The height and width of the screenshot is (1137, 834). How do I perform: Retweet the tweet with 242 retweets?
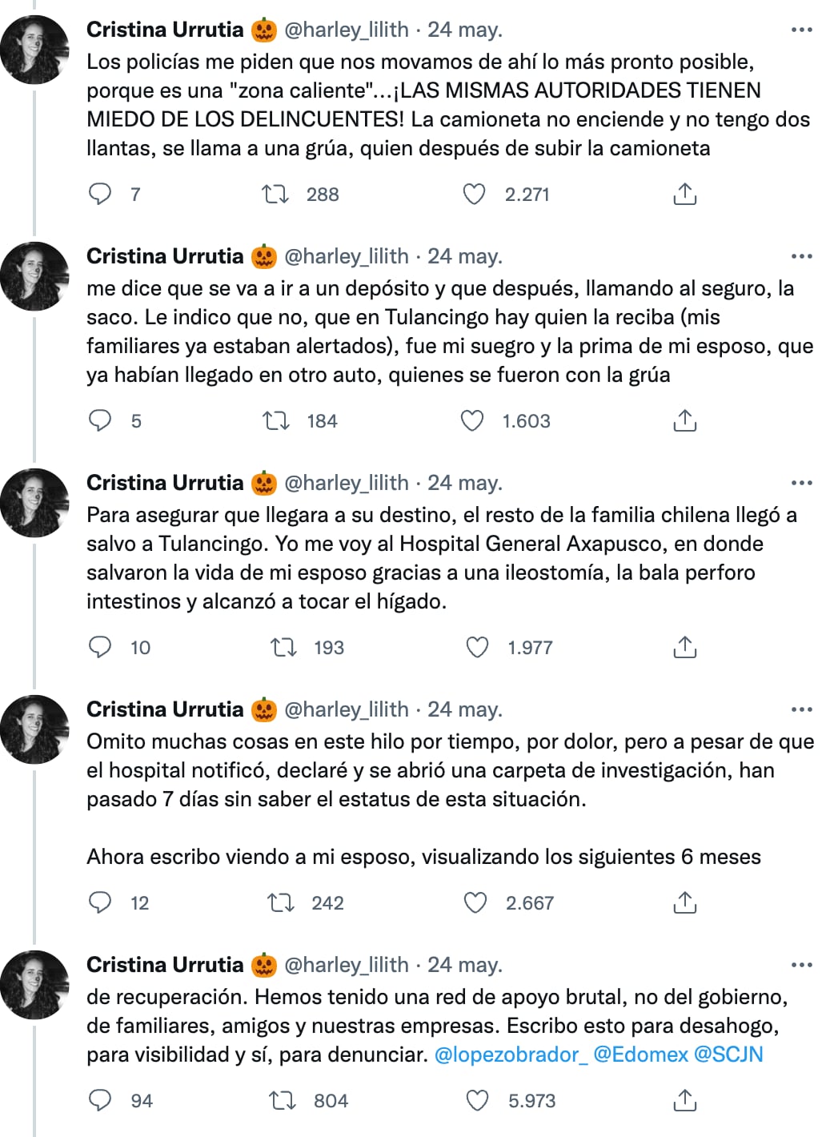click(281, 903)
